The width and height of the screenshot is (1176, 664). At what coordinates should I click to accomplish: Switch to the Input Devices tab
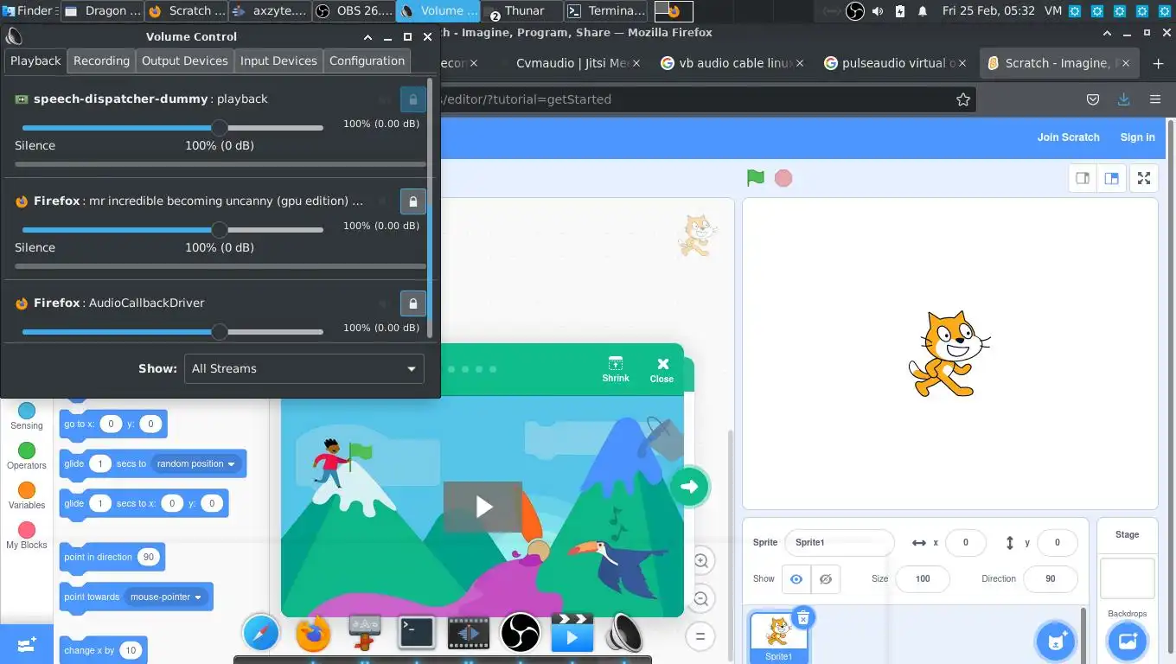coord(278,61)
